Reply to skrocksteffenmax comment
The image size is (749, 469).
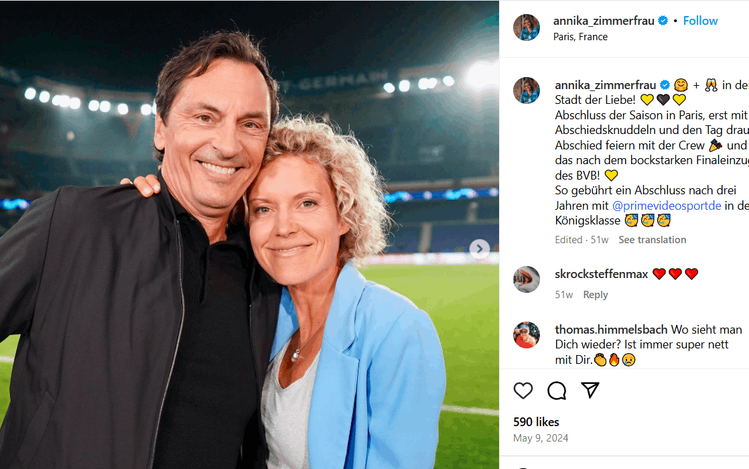tap(595, 295)
